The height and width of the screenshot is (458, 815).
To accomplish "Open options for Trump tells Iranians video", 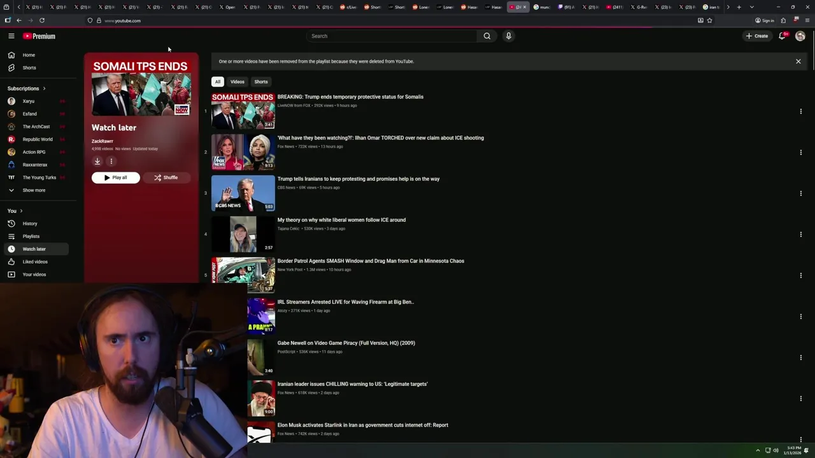I will [x=800, y=193].
